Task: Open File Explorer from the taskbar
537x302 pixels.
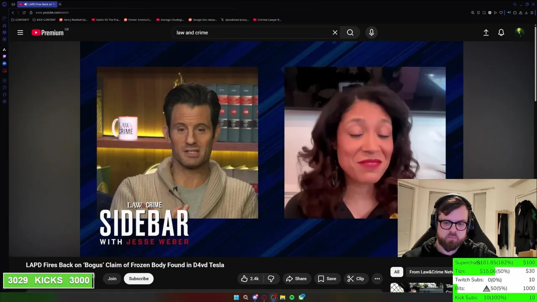Action: point(282,297)
